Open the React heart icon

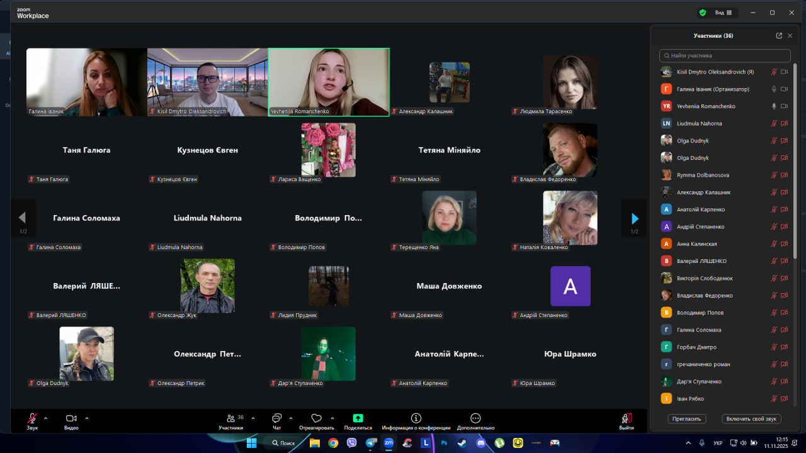coord(317,418)
